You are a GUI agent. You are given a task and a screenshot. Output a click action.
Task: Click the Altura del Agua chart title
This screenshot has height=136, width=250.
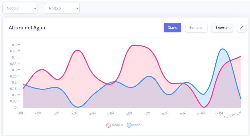click(x=27, y=28)
